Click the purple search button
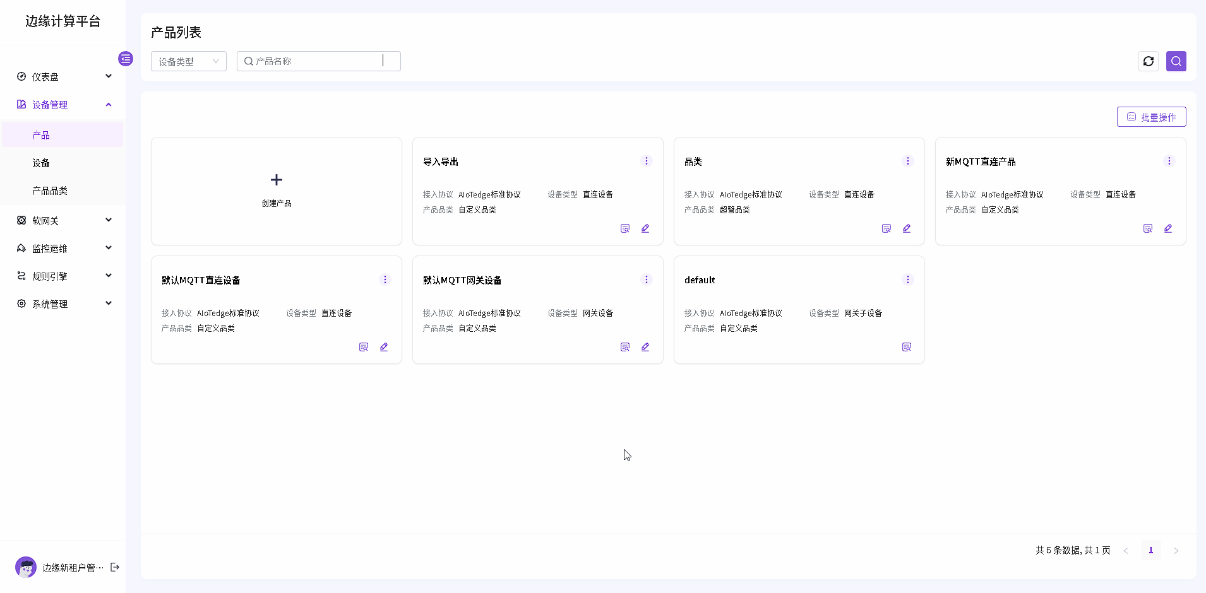This screenshot has width=1206, height=593. [1176, 61]
